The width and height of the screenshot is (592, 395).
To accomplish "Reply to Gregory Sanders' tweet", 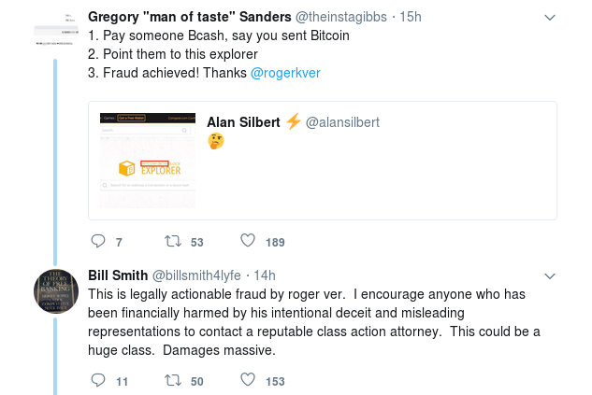I will click(x=98, y=243).
